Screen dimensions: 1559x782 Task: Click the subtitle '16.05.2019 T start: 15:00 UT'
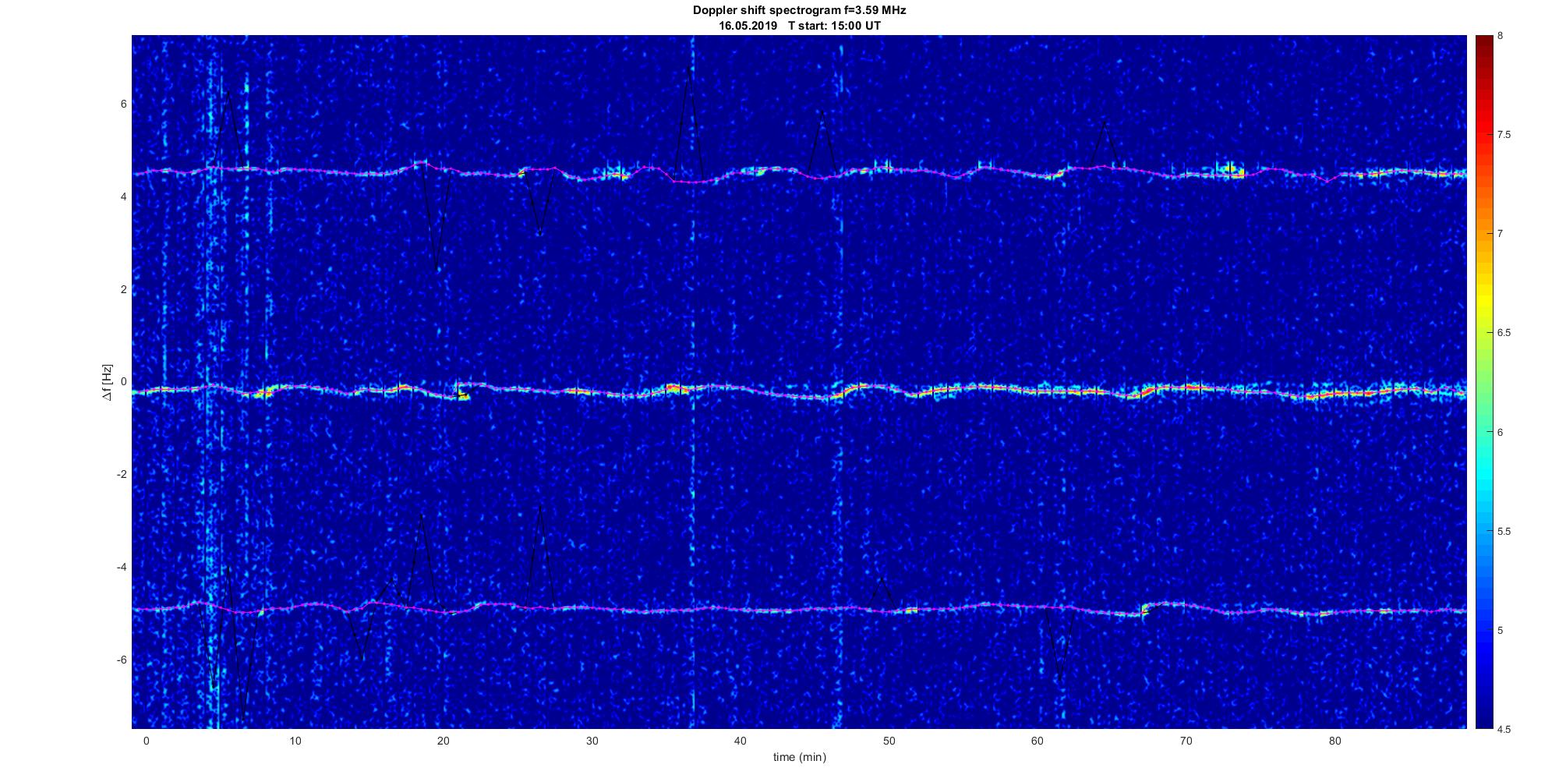tap(800, 26)
